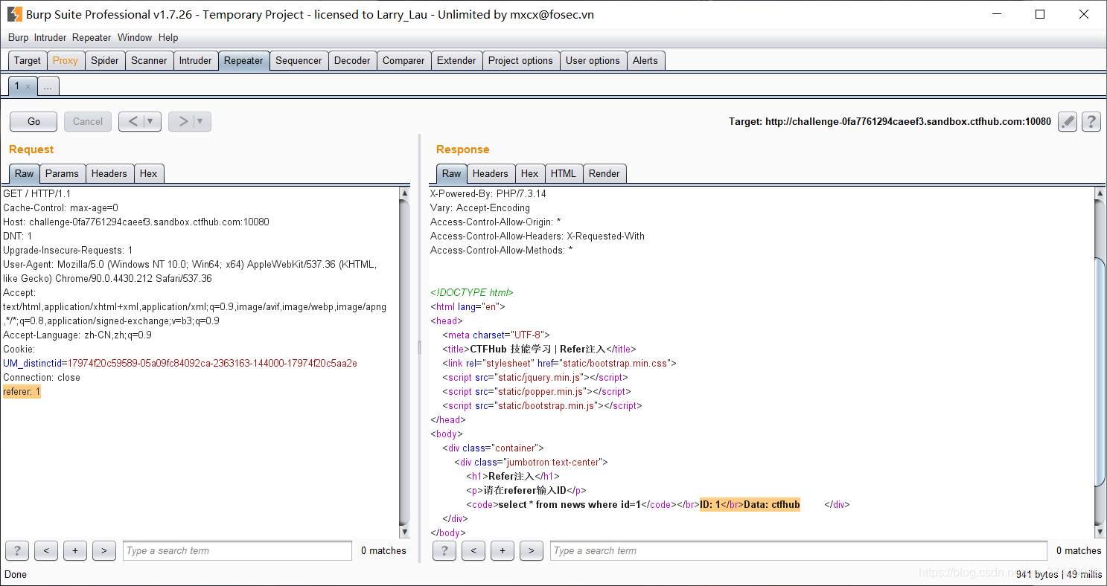Open the back history dropdown arrow
The height and width of the screenshot is (586, 1107).
[152, 121]
